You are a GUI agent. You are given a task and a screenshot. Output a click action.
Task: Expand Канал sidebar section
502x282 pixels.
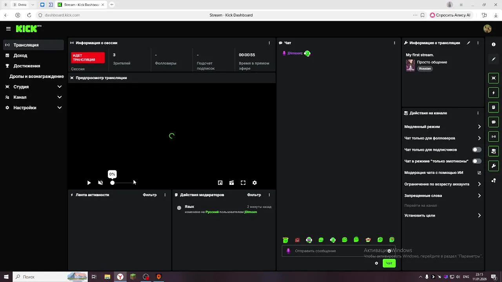(x=33, y=97)
